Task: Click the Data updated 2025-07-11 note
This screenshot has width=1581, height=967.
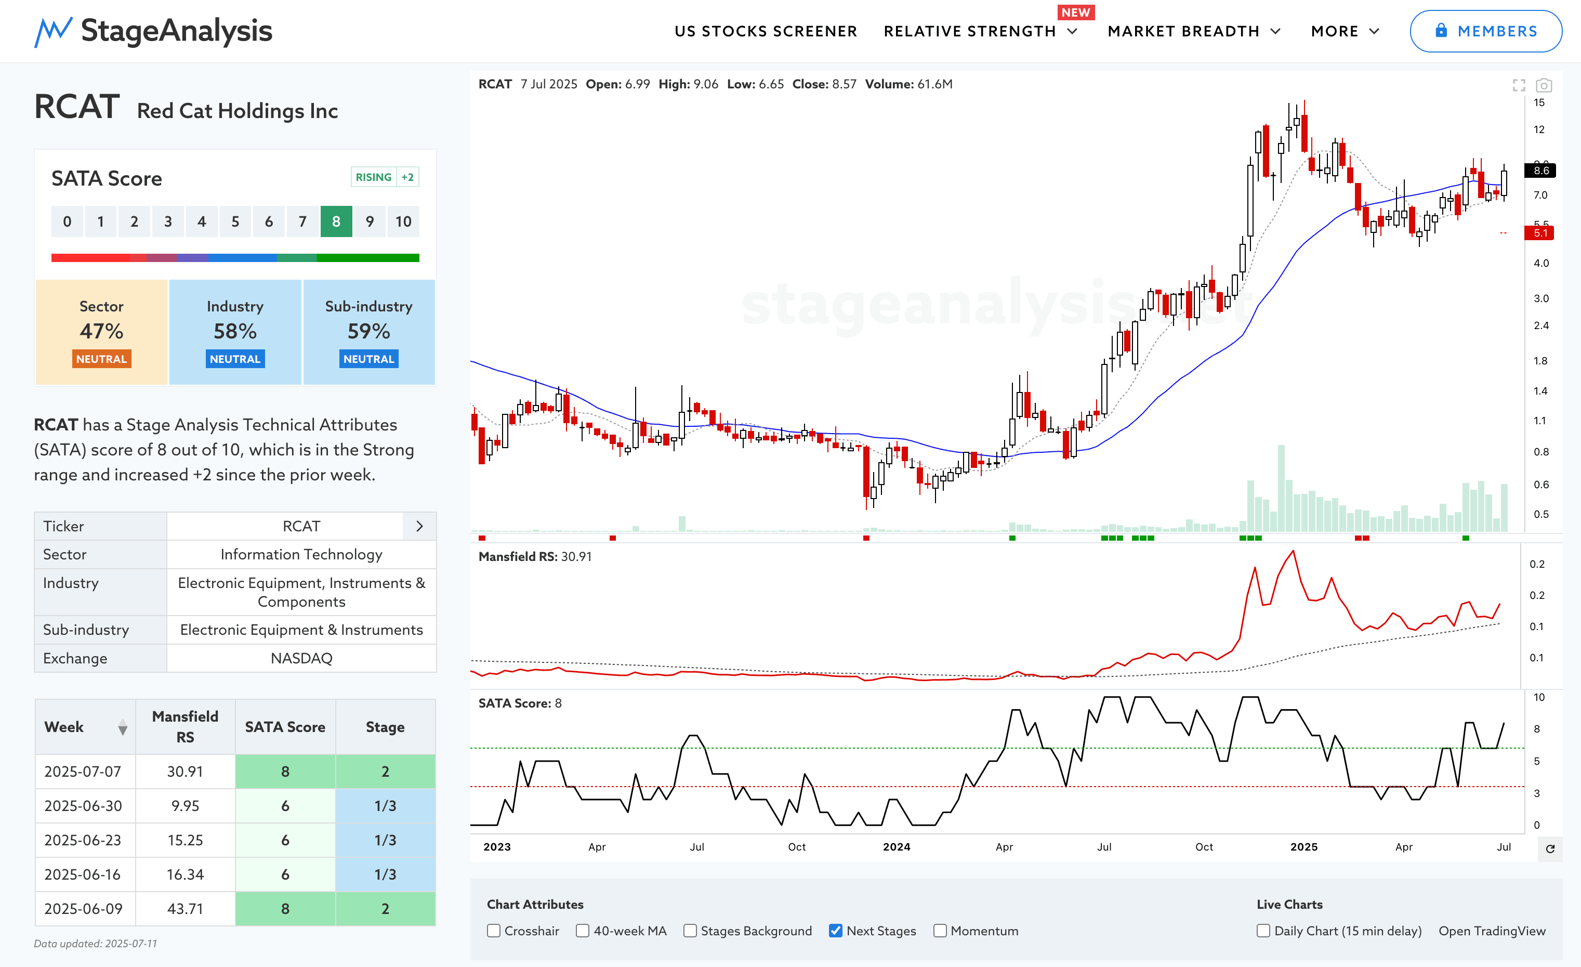Action: (96, 944)
